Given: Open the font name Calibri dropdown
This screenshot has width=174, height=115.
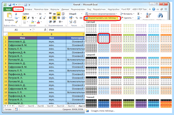Looking at the screenshot, I should point(37,14).
